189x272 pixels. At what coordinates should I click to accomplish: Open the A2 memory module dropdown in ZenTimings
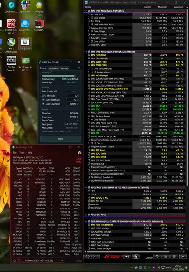point(38,260)
